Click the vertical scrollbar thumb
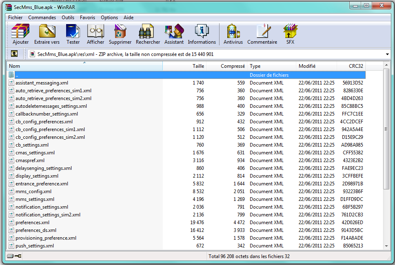 [x=386, y=129]
